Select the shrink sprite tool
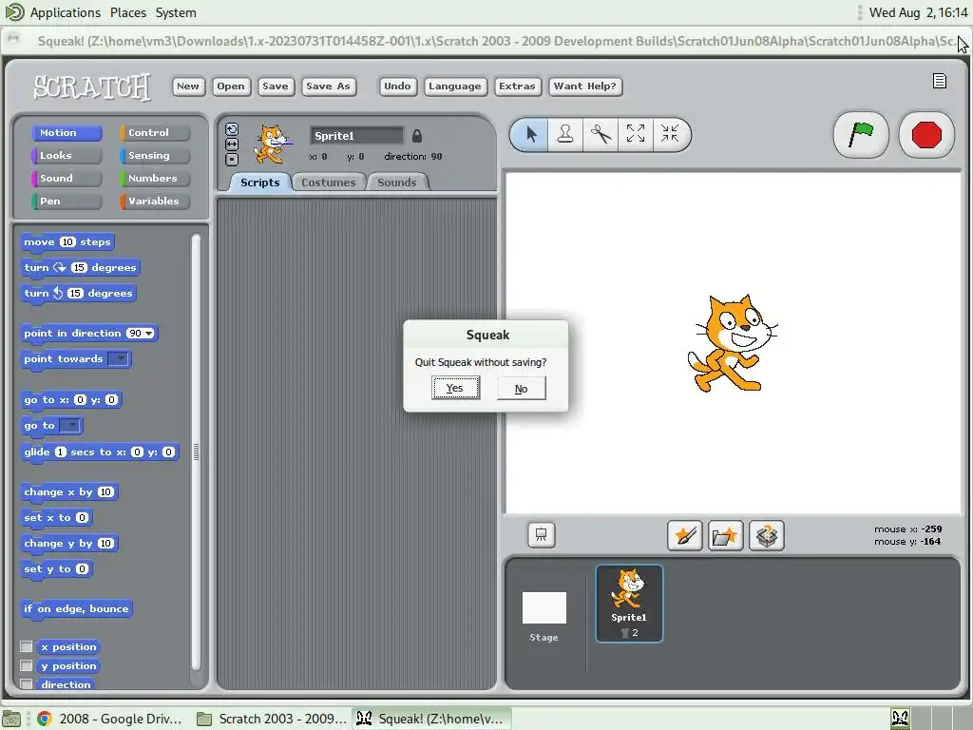The width and height of the screenshot is (973, 730). 670,134
